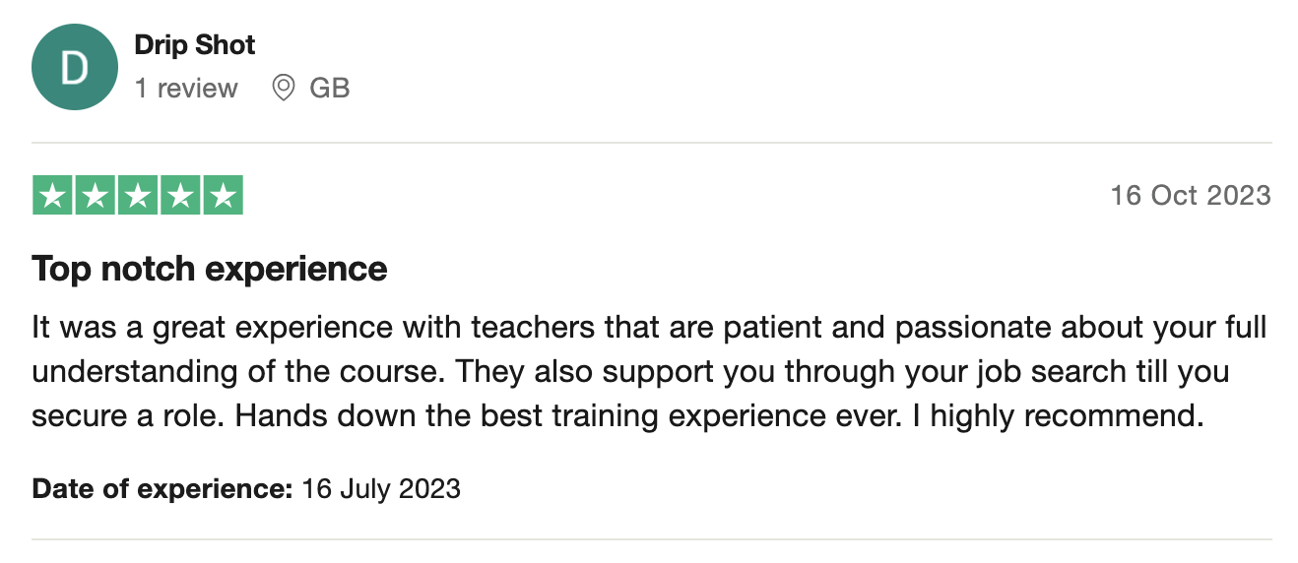Viewport: 1298px width, 563px height.
Task: Click the bottom divider line under the review
Action: point(652,539)
